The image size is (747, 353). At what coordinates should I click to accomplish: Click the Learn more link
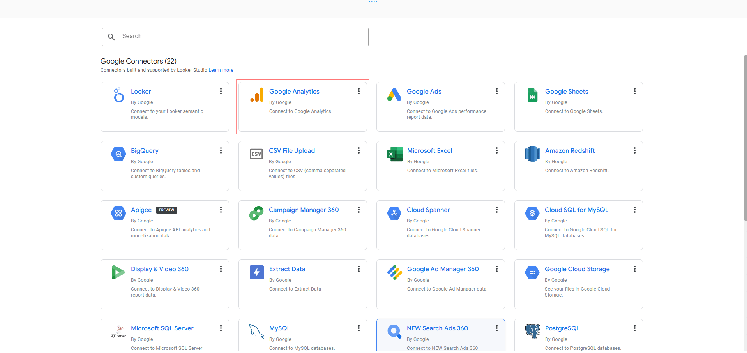[x=221, y=70]
